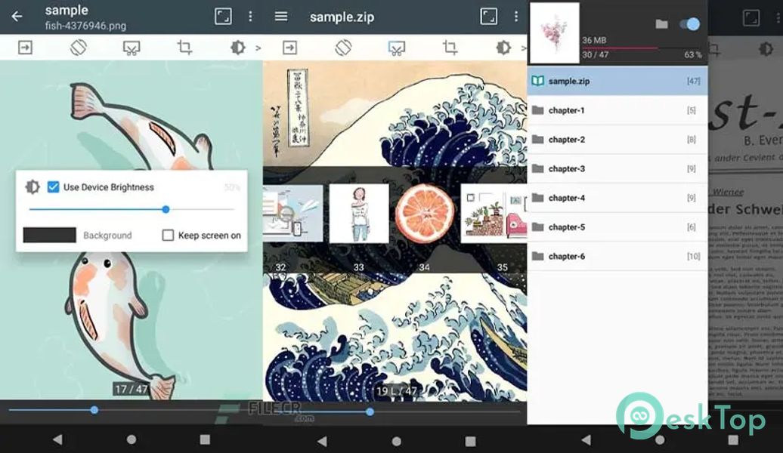Select thumbnail page 35 room illustration
Screen dimensions: 783x453
(x=494, y=214)
